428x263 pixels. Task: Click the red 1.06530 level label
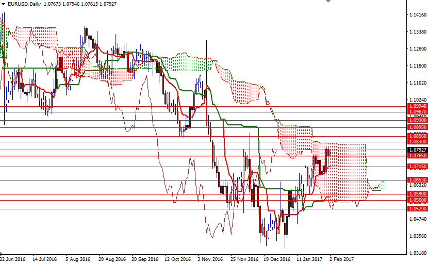[x=417, y=179]
